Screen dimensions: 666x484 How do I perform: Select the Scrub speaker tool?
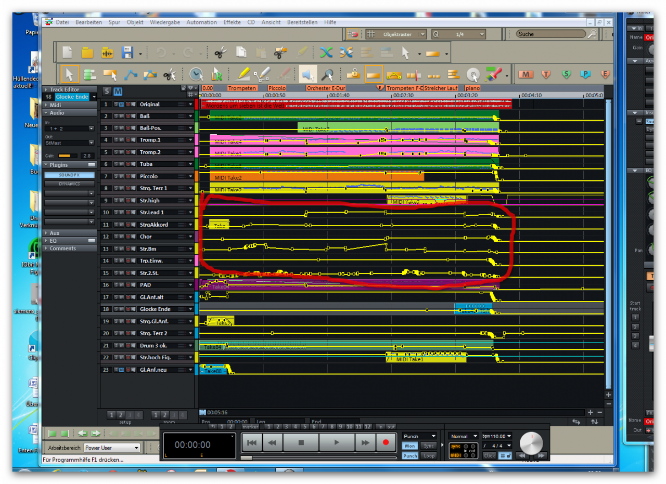[307, 74]
